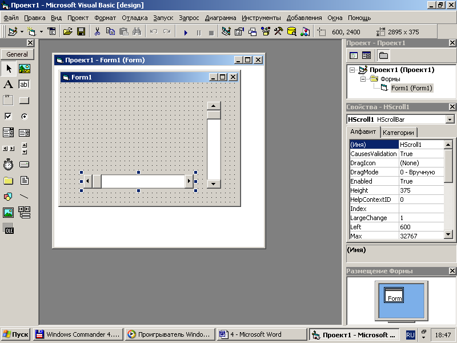Screen dimensions: 457x343
Task: Select the ListBox tool
Action: (x=25, y=133)
